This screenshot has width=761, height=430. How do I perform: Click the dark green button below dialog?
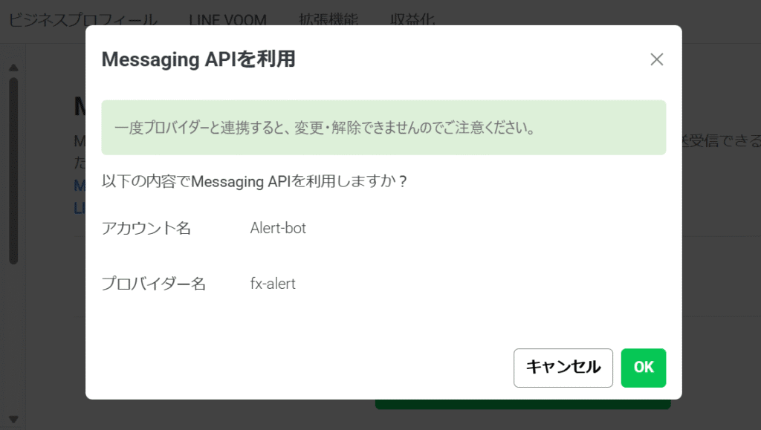point(522,404)
